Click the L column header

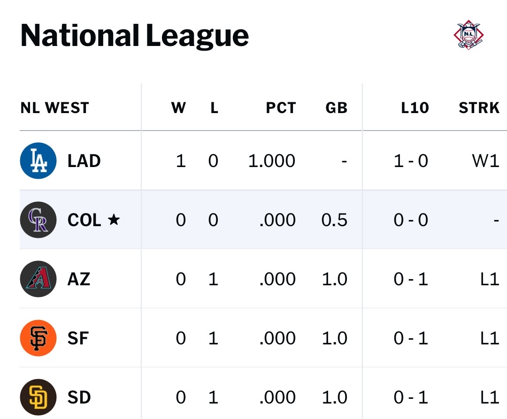click(x=214, y=108)
